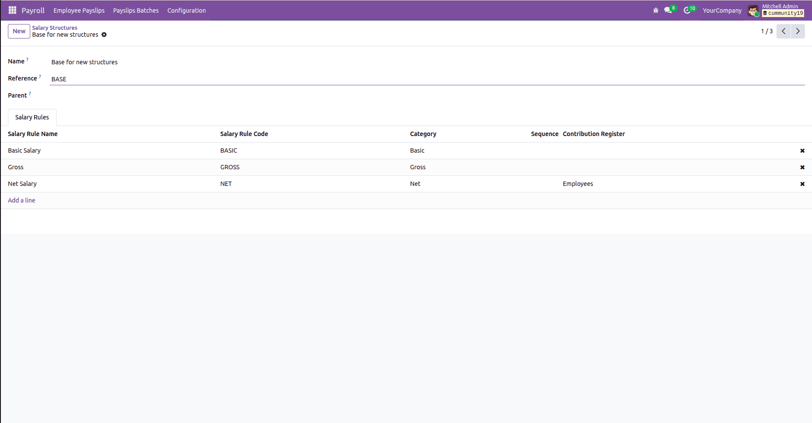Open the Gross rule row
The height and width of the screenshot is (423, 812).
406,167
